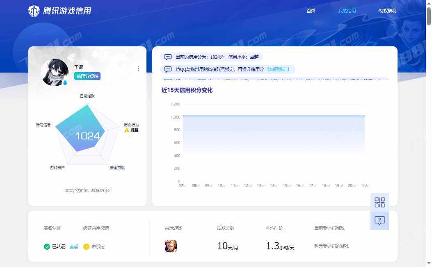Screen dimensions: 432x267
Task: Click the yellow warning triangle beside 提醒
Action: coord(127,130)
